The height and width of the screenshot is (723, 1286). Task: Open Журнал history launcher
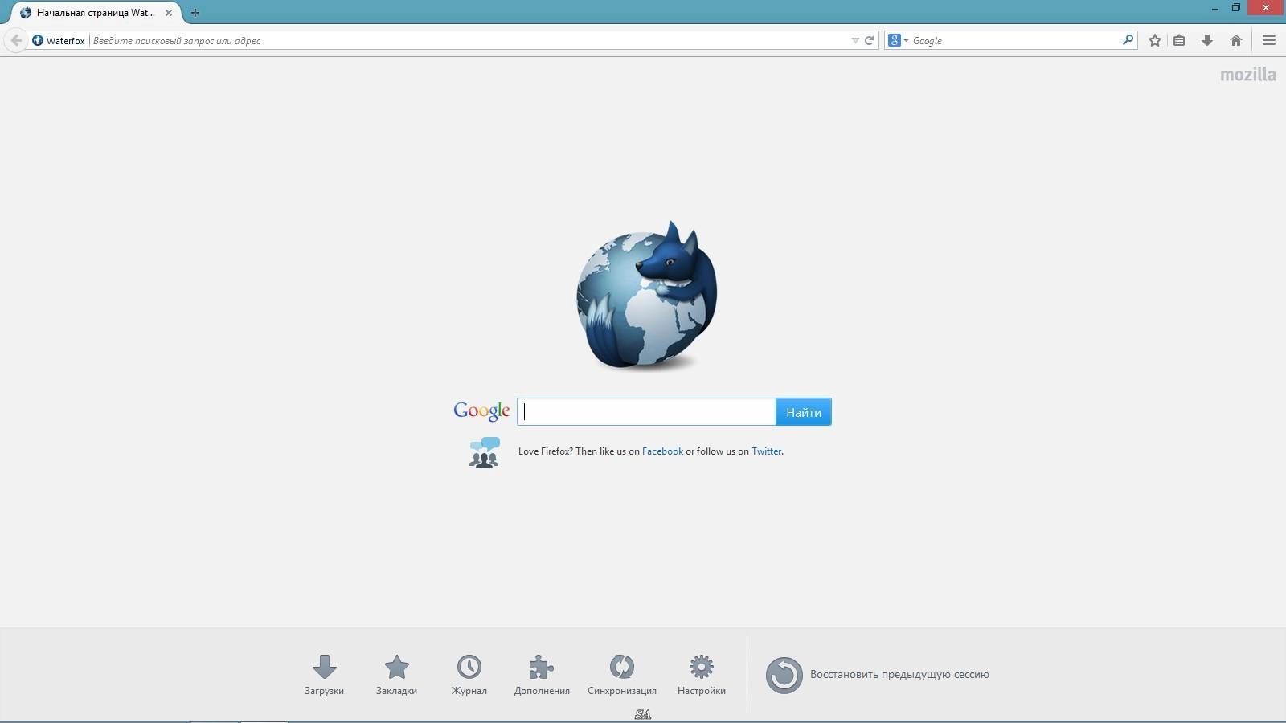coord(469,675)
